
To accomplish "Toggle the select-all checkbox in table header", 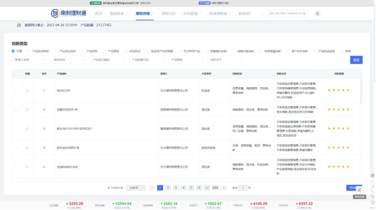I will pos(17,74).
